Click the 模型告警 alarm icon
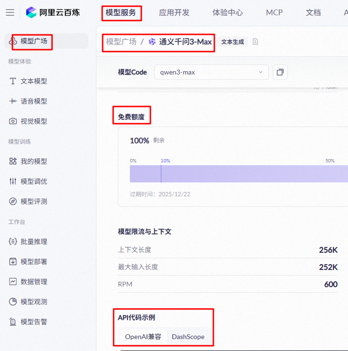The image size is (348, 351). [x=13, y=322]
